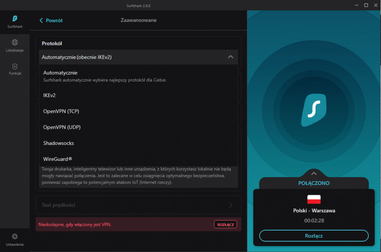Select OpenVPN (TCP) protocol option

coord(138,111)
